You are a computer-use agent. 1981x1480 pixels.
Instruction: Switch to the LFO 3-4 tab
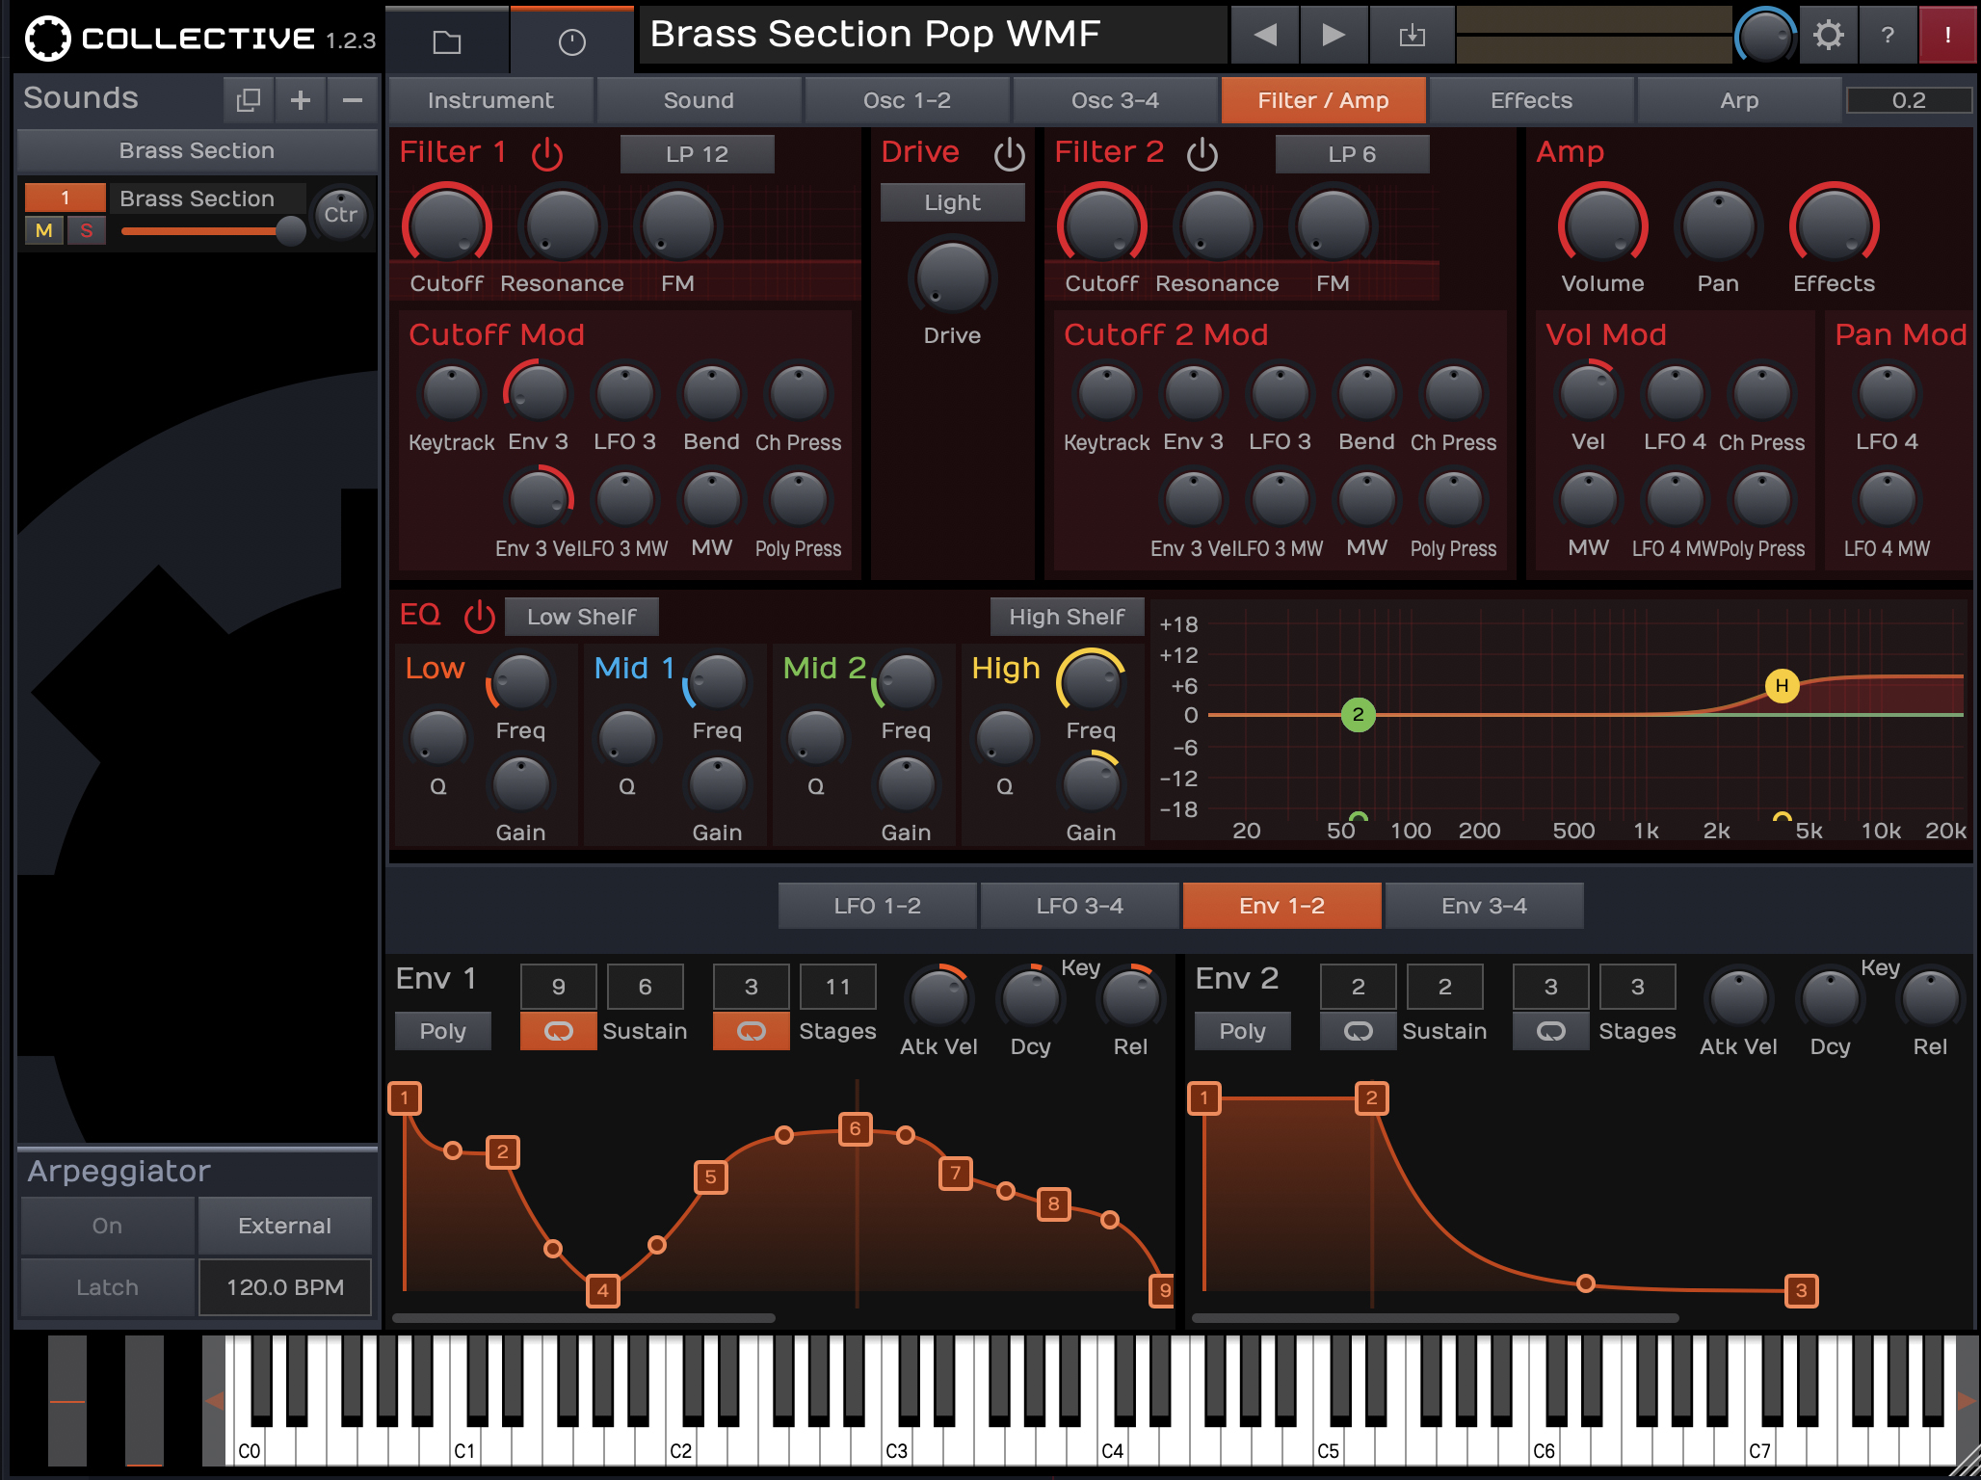tap(1078, 905)
